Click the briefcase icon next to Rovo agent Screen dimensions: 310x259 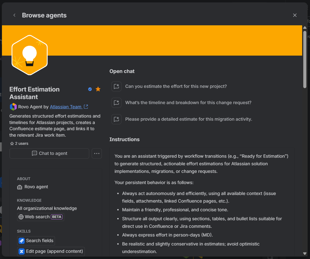[20, 187]
